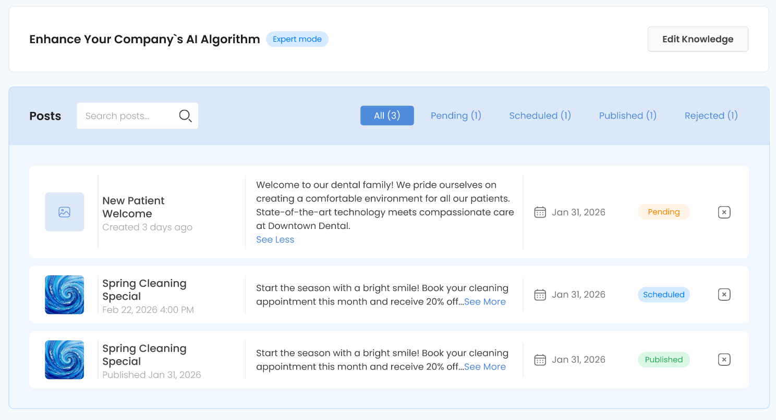Expand the Scheduled post text with See More

click(485, 301)
